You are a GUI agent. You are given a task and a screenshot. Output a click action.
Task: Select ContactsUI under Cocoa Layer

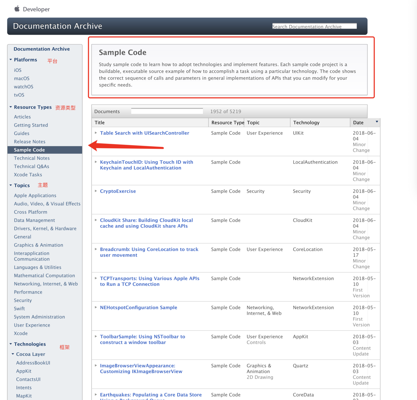[28, 379]
